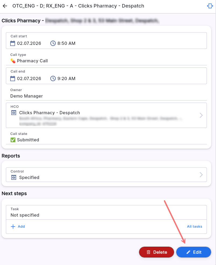Image resolution: width=216 pixels, height=265 pixels.
Task: Click the expand view icon top right
Action: (210, 6)
